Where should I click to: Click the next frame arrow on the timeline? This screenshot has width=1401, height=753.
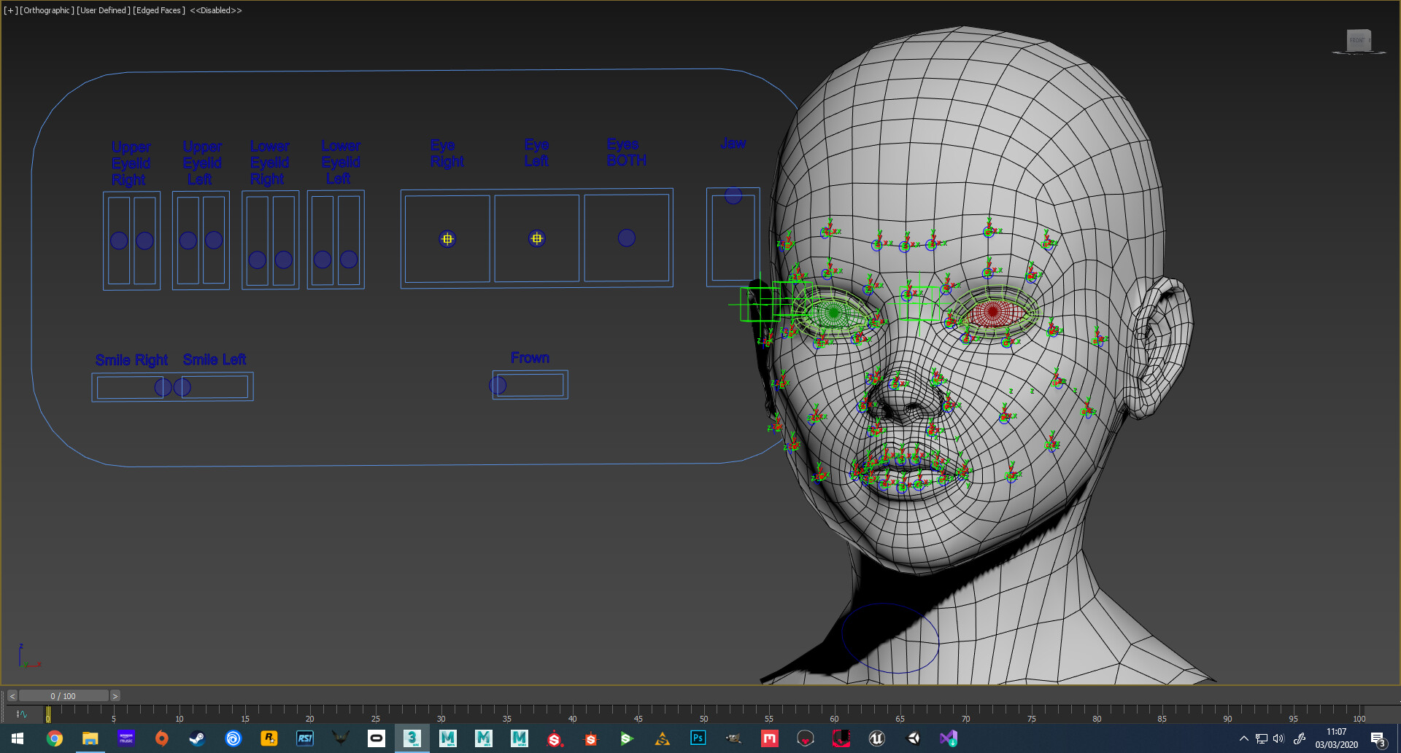115,696
